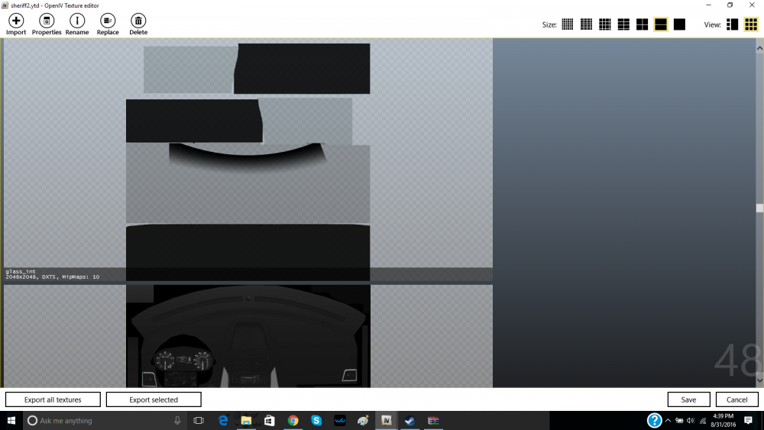Open File Explorer from the taskbar
Screen dimensions: 764x430
pyautogui.click(x=246, y=421)
